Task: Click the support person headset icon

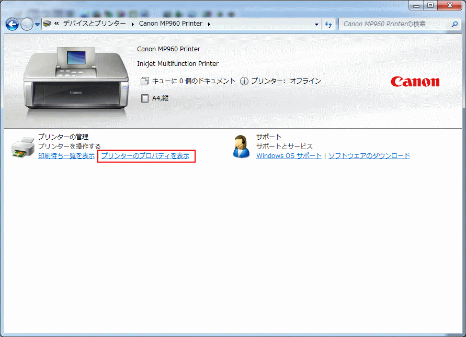Action: (241, 147)
